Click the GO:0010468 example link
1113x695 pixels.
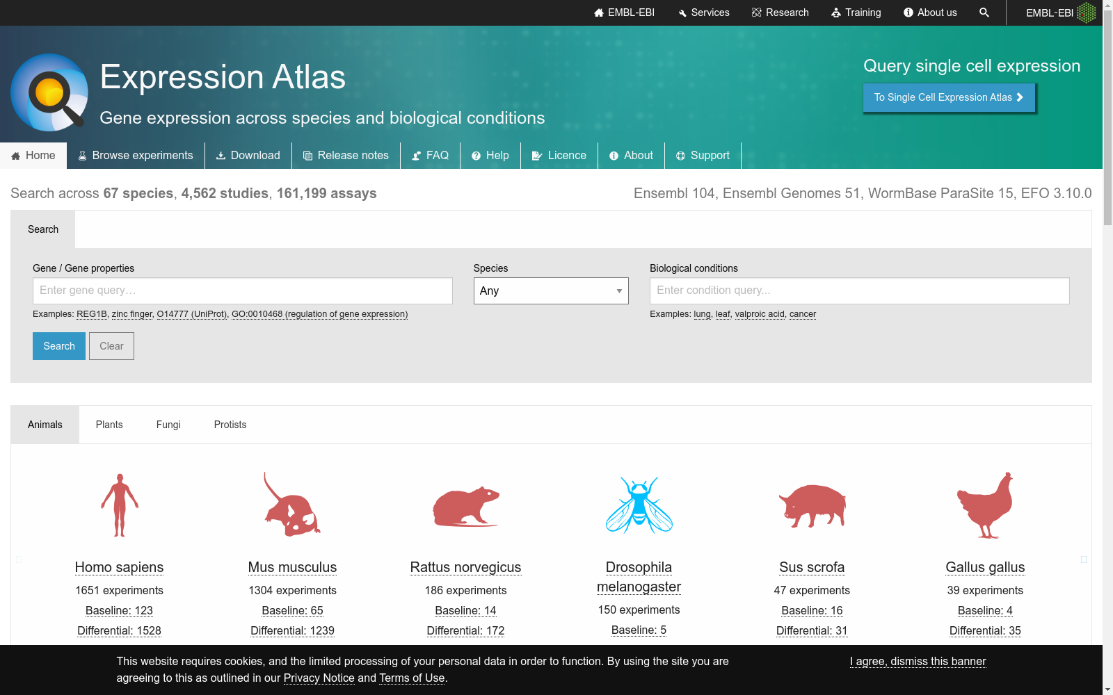(320, 314)
